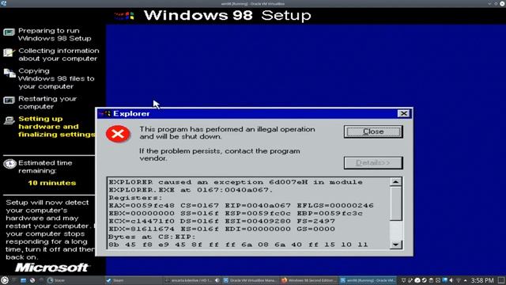Click the Close button in Explorer dialog
Screen dimensions: 506x285
(x=373, y=132)
